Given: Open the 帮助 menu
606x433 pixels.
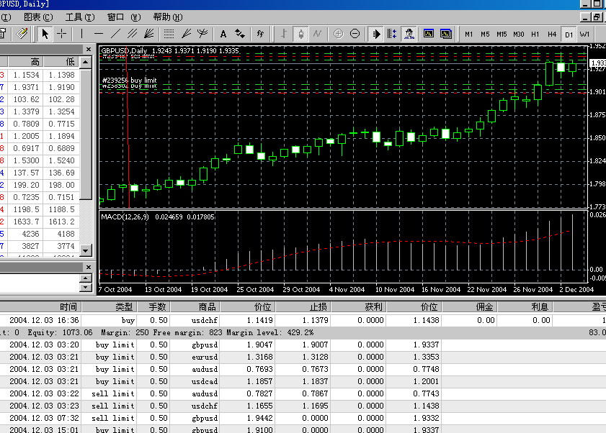Looking at the screenshot, I should [166, 17].
